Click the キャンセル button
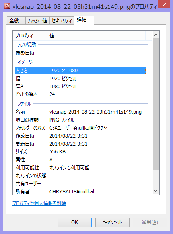173x234 pixels. click(113, 222)
